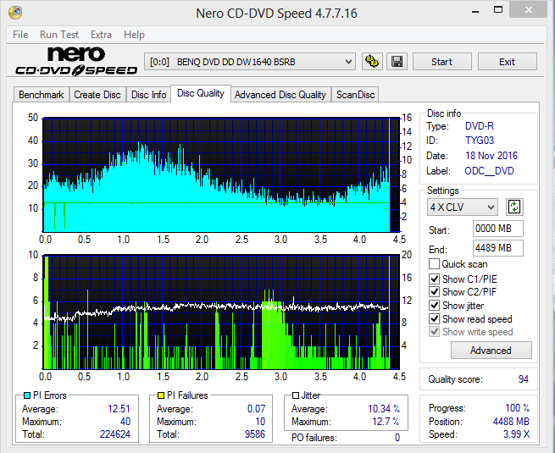
Task: Click the Exit button
Action: tap(507, 62)
